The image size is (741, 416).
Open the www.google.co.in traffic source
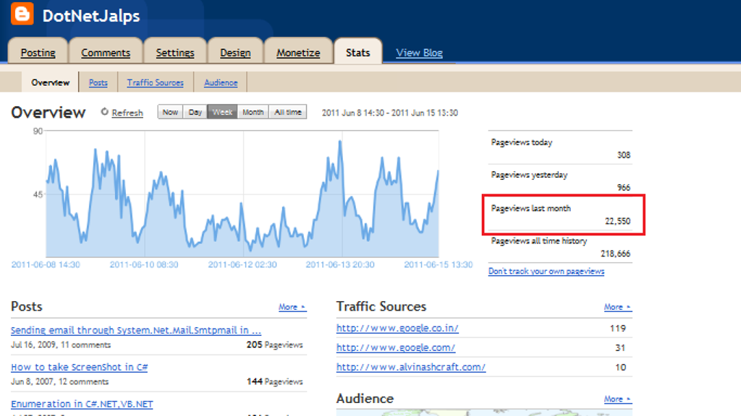[397, 328]
